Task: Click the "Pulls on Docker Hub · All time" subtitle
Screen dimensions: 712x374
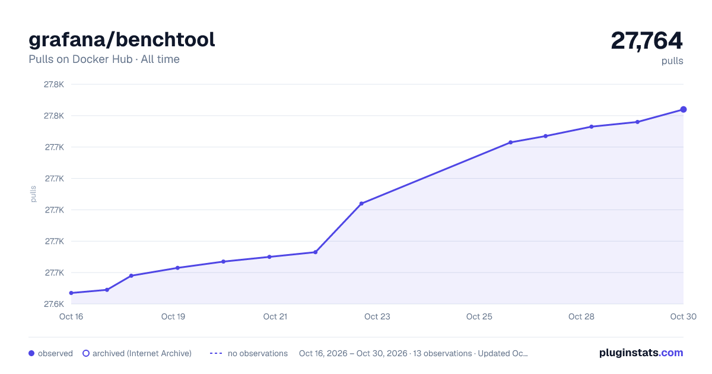Action: [x=104, y=59]
